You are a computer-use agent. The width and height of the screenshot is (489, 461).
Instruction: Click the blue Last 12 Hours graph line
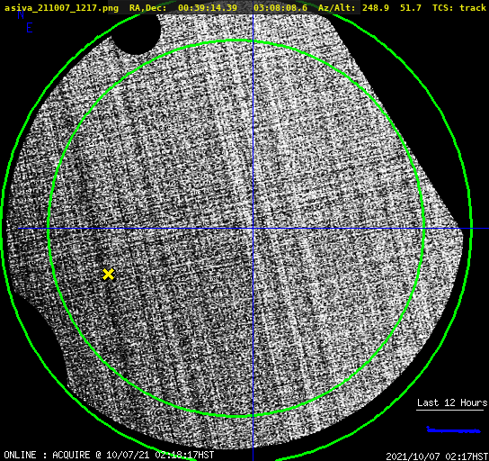point(453,430)
